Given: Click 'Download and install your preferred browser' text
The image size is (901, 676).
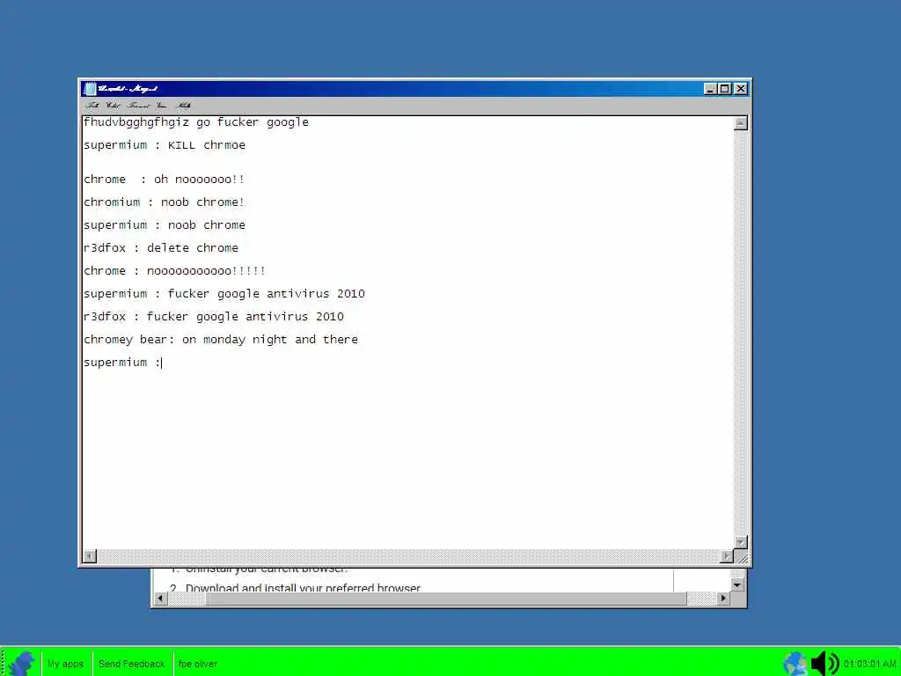Looking at the screenshot, I should 303,587.
